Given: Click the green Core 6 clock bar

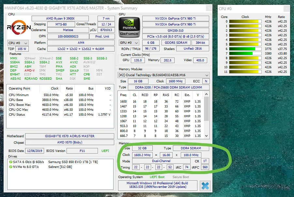Looking at the screenshot, I should [x=245, y=49].
